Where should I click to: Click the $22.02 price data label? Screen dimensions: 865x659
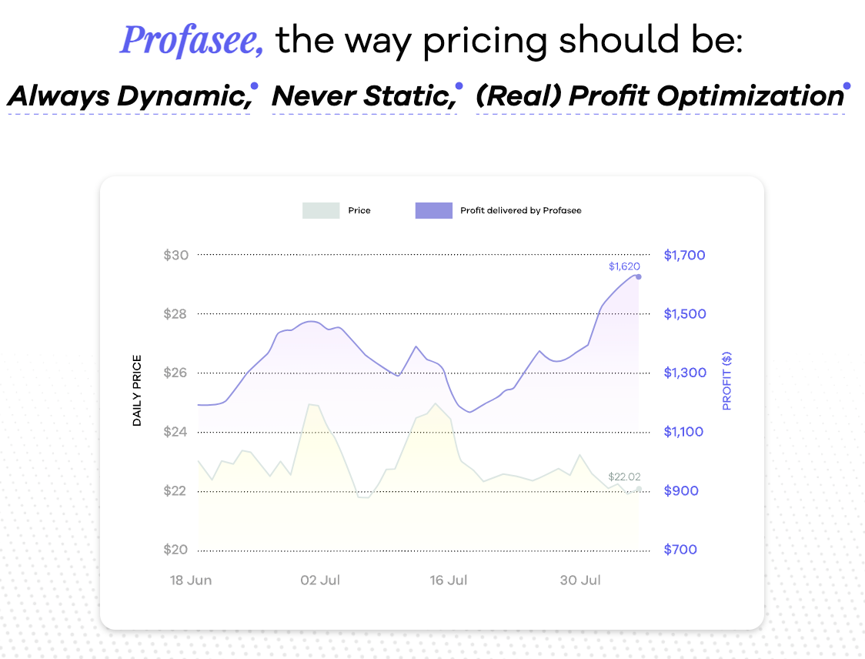coord(624,477)
